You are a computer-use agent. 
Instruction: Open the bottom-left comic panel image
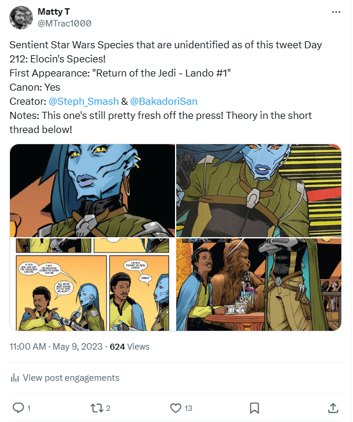(92, 284)
